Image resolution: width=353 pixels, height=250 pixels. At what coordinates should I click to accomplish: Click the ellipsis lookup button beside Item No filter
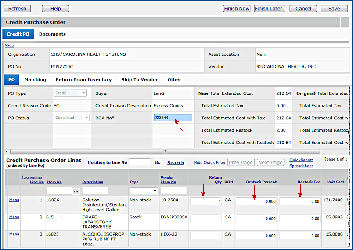[x=76, y=191]
